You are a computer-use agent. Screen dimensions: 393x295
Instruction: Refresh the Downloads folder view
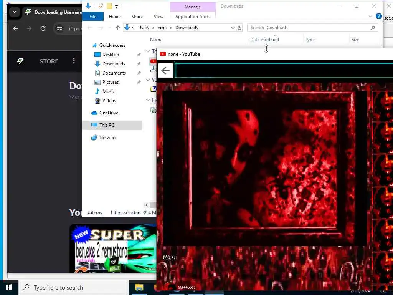[x=239, y=28]
